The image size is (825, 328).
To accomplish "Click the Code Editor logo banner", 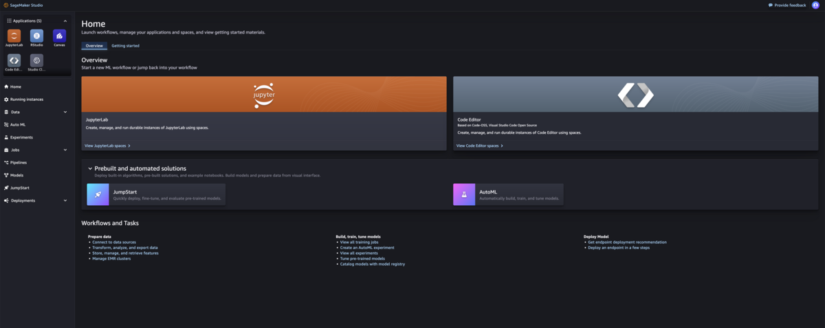I will point(635,94).
